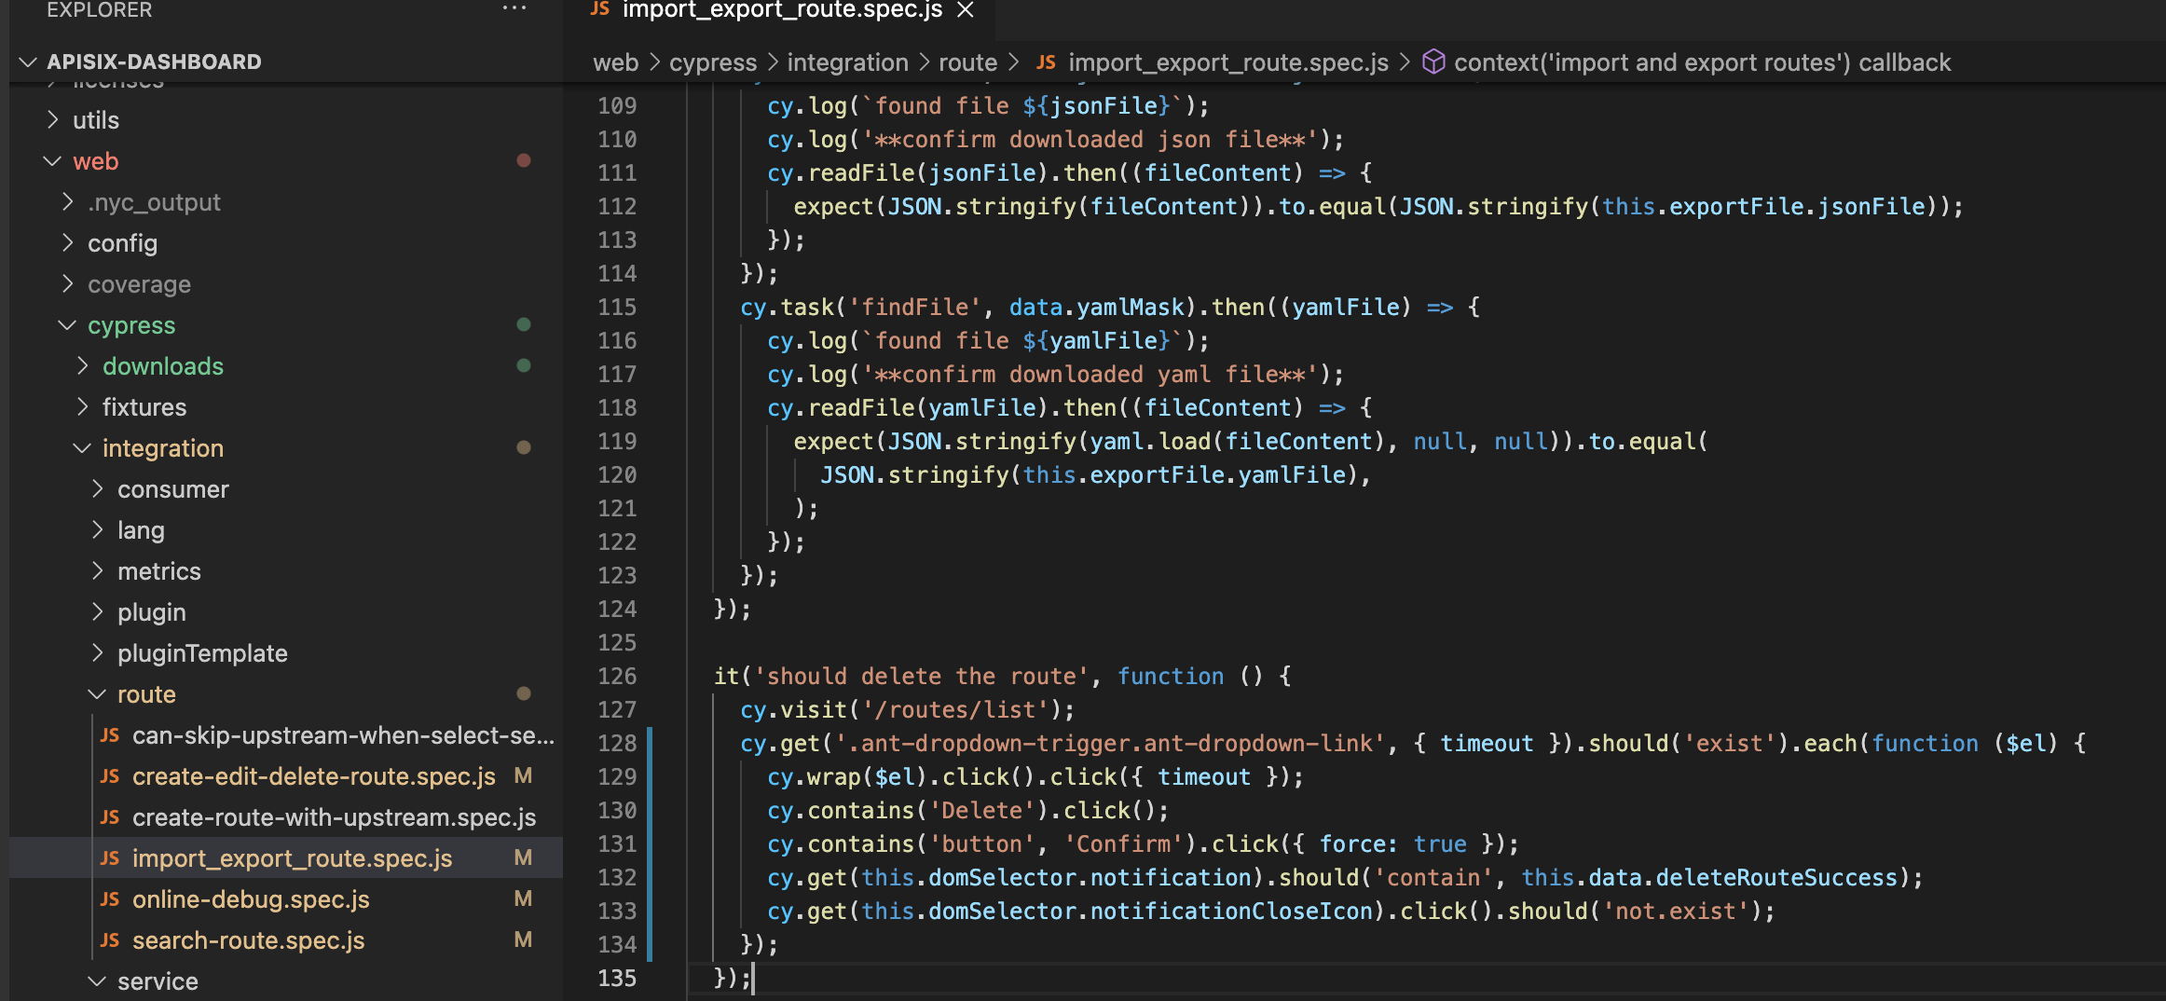This screenshot has height=1001, width=2166.
Task: Click the blue change bar beside line 130
Action: [x=650, y=810]
